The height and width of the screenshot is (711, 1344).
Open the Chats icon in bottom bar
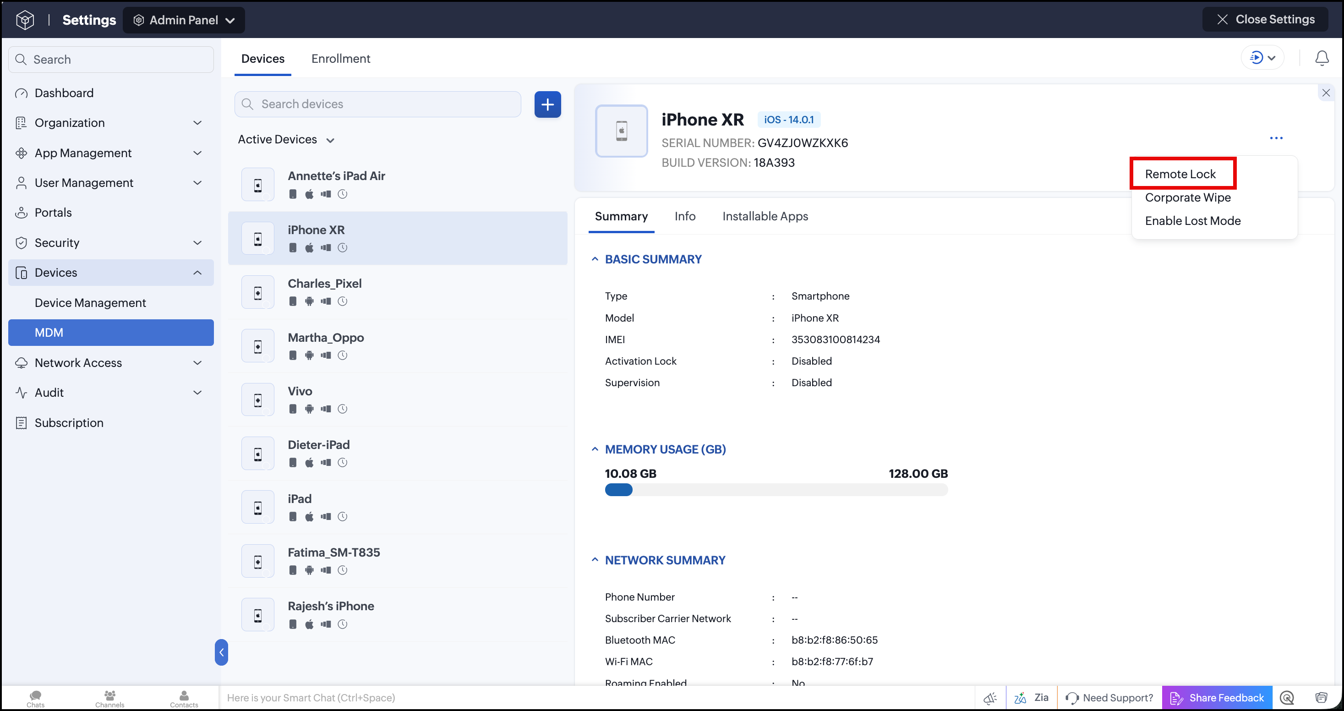click(x=35, y=699)
